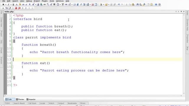
Task: Toggle breakpoint using the red circle icon
Action: pyautogui.click(x=16, y=8)
